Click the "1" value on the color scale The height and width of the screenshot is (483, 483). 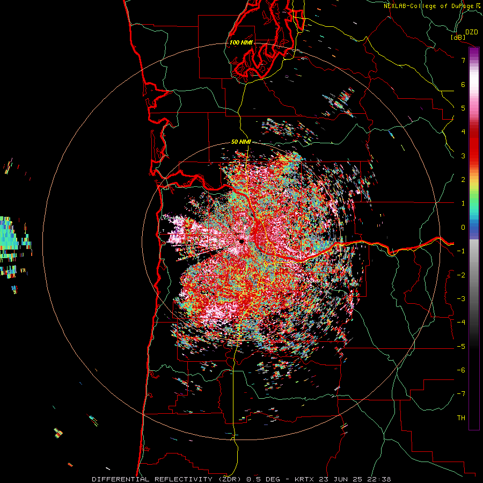[x=463, y=203]
